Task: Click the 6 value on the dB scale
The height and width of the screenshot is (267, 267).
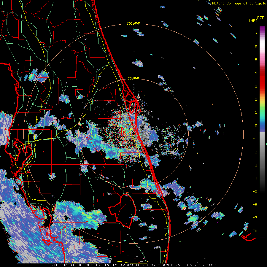Action: 256,47
